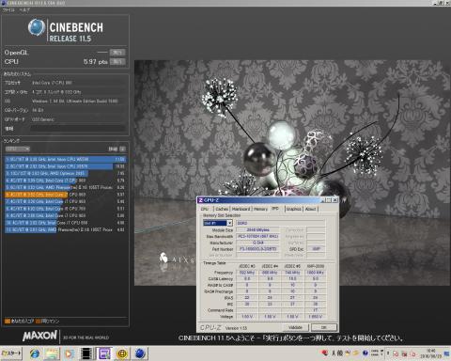Select the eleventh ranking row scored 4.83
Viewport: 451px width, 361px height.
click(65, 229)
